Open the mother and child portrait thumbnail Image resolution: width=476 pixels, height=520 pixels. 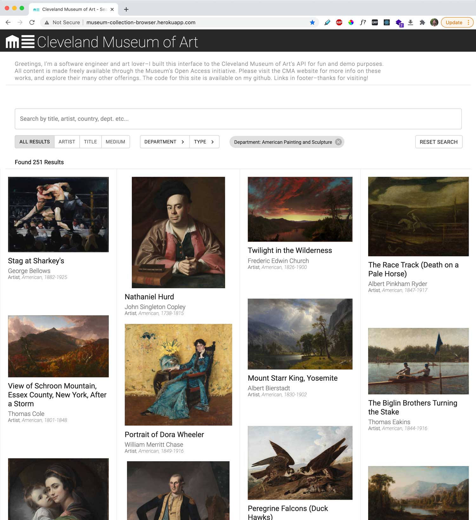pos(58,489)
